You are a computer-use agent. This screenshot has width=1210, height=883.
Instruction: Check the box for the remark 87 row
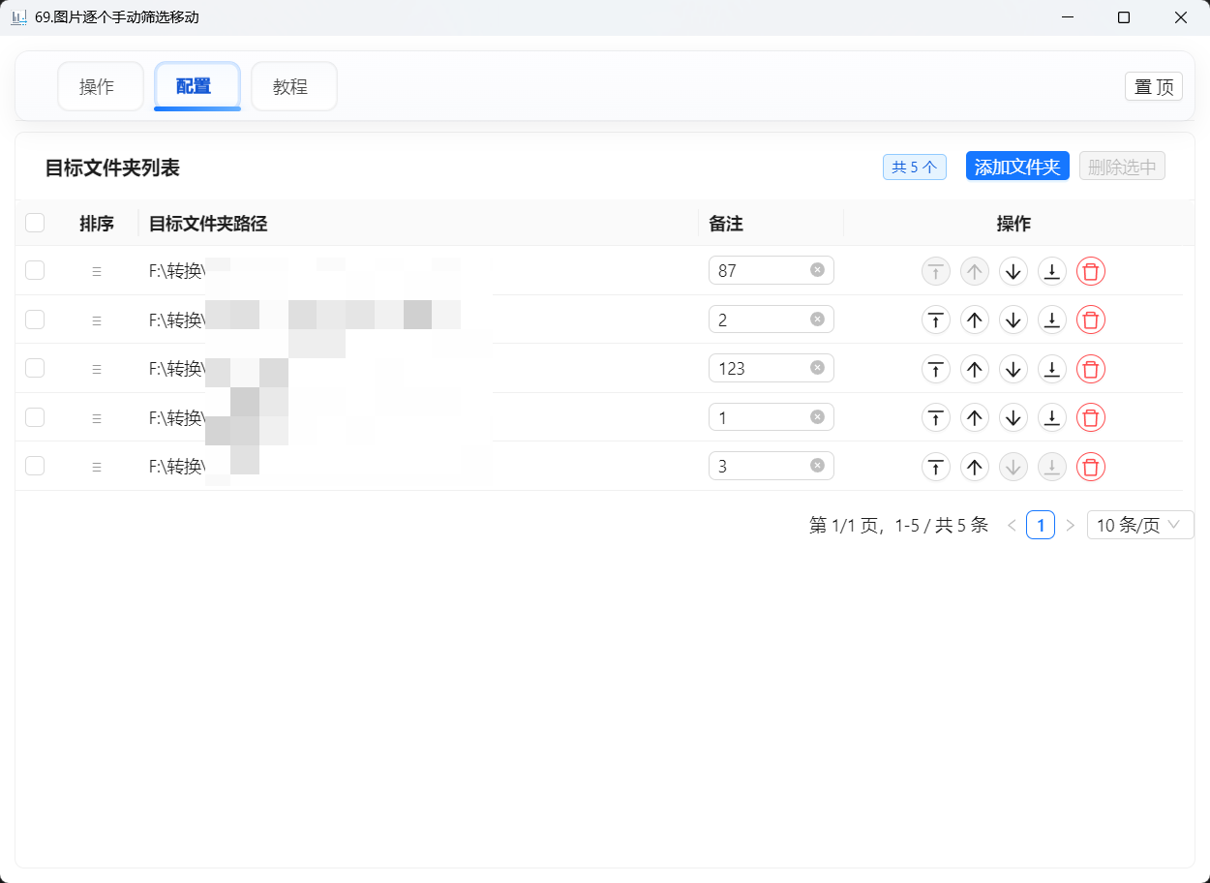pyautogui.click(x=35, y=271)
